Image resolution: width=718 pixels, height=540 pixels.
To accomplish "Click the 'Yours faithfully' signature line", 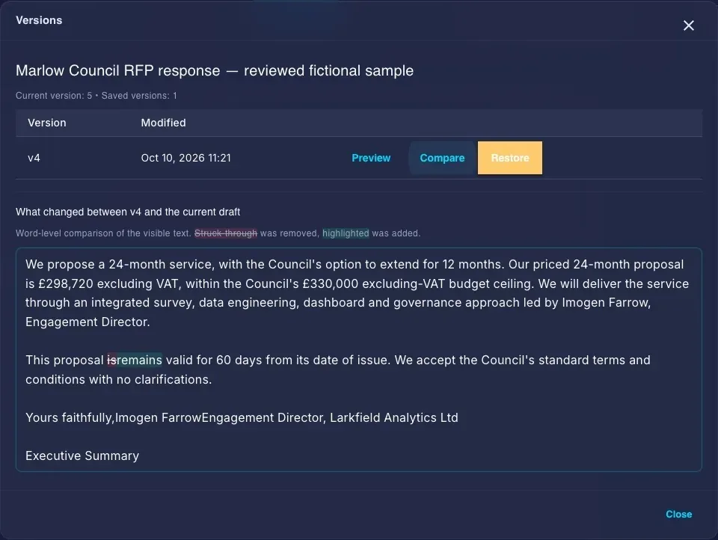I will point(242,417).
